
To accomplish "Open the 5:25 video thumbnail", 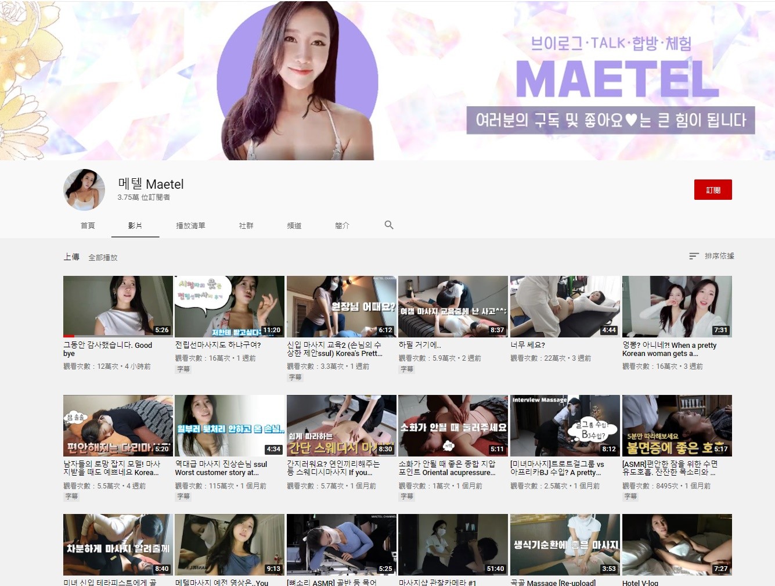I will tap(341, 545).
